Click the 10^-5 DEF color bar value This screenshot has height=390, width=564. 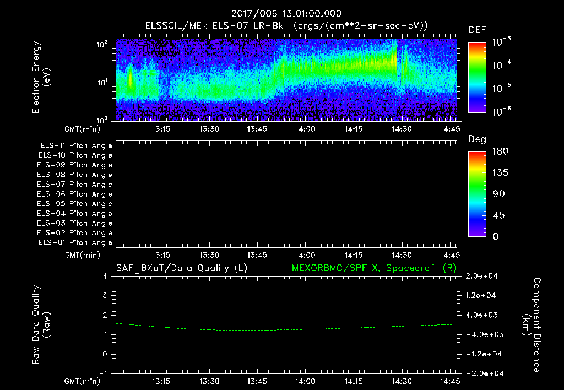pyautogui.click(x=501, y=88)
